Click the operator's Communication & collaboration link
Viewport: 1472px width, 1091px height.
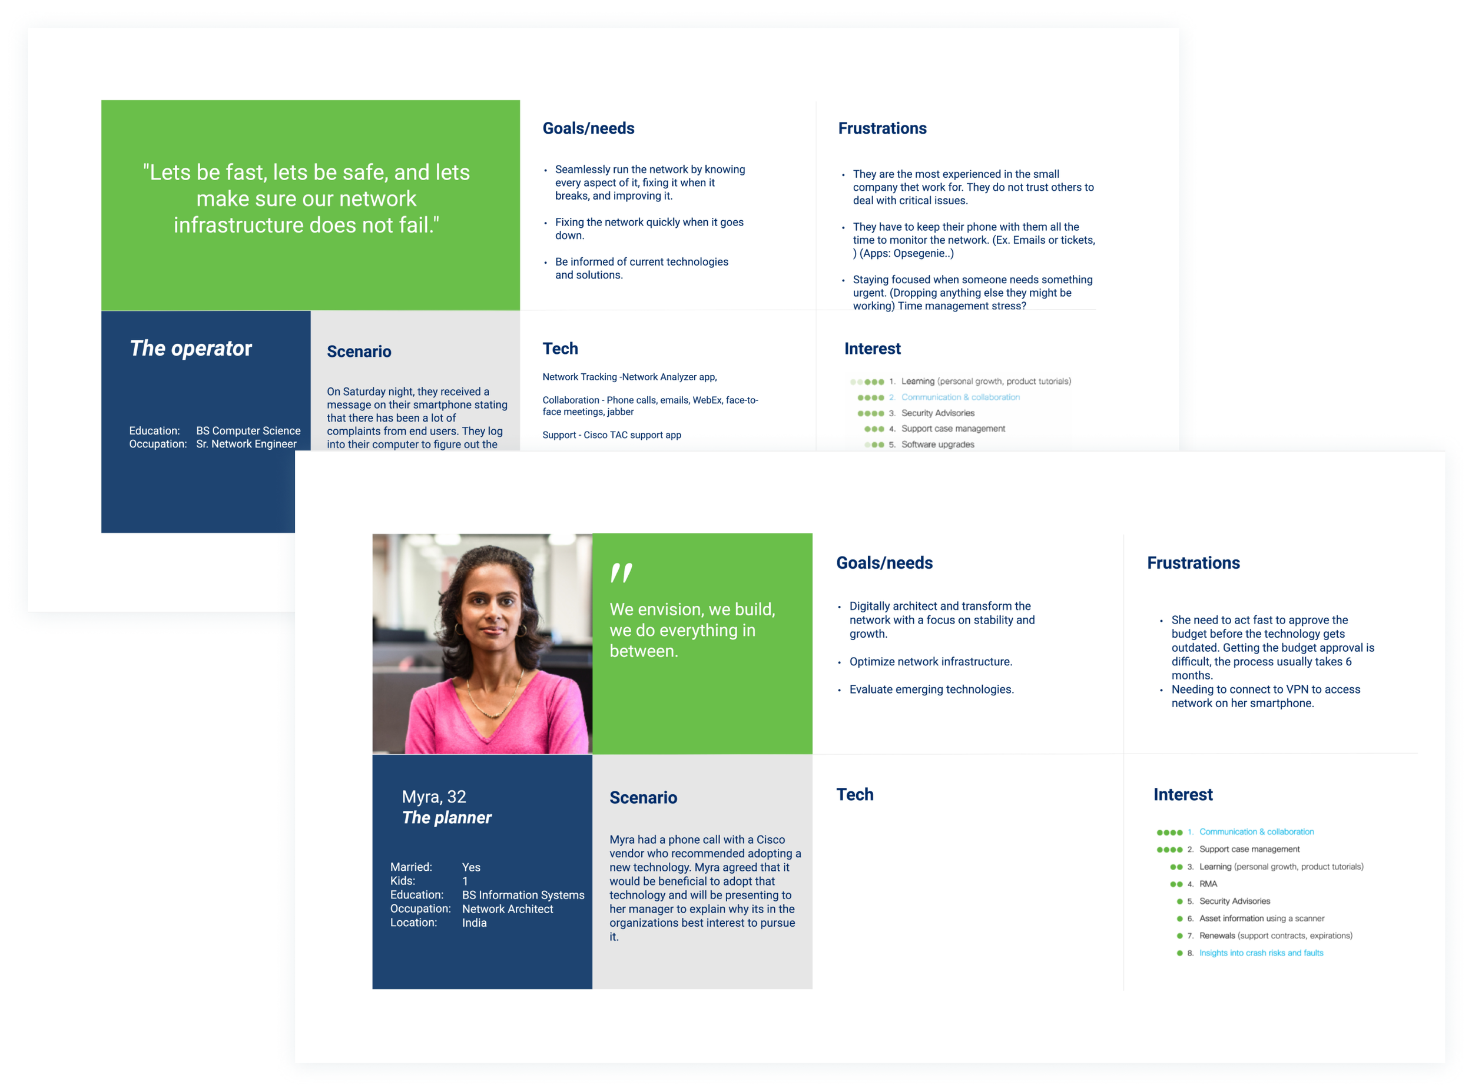pyautogui.click(x=960, y=397)
